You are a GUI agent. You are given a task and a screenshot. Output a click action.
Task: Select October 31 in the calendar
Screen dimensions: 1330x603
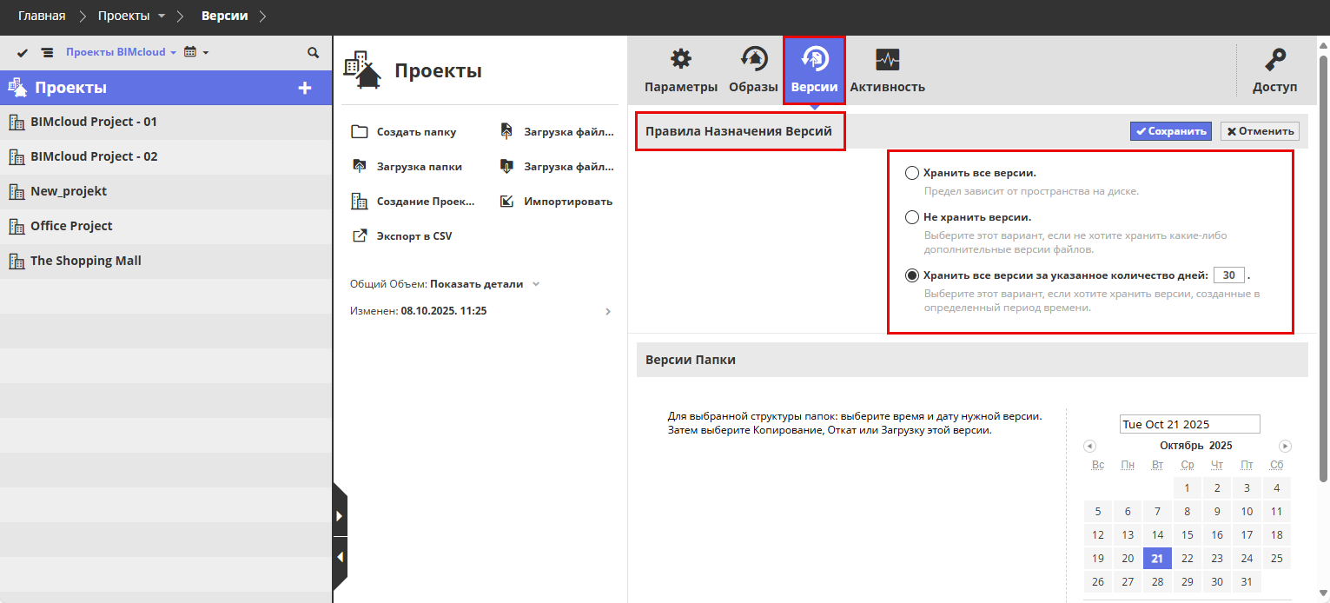[x=1247, y=582]
